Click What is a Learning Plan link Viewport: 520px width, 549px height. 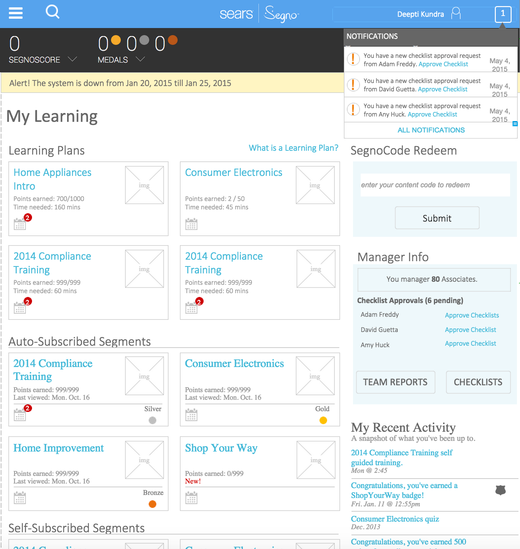pos(294,148)
